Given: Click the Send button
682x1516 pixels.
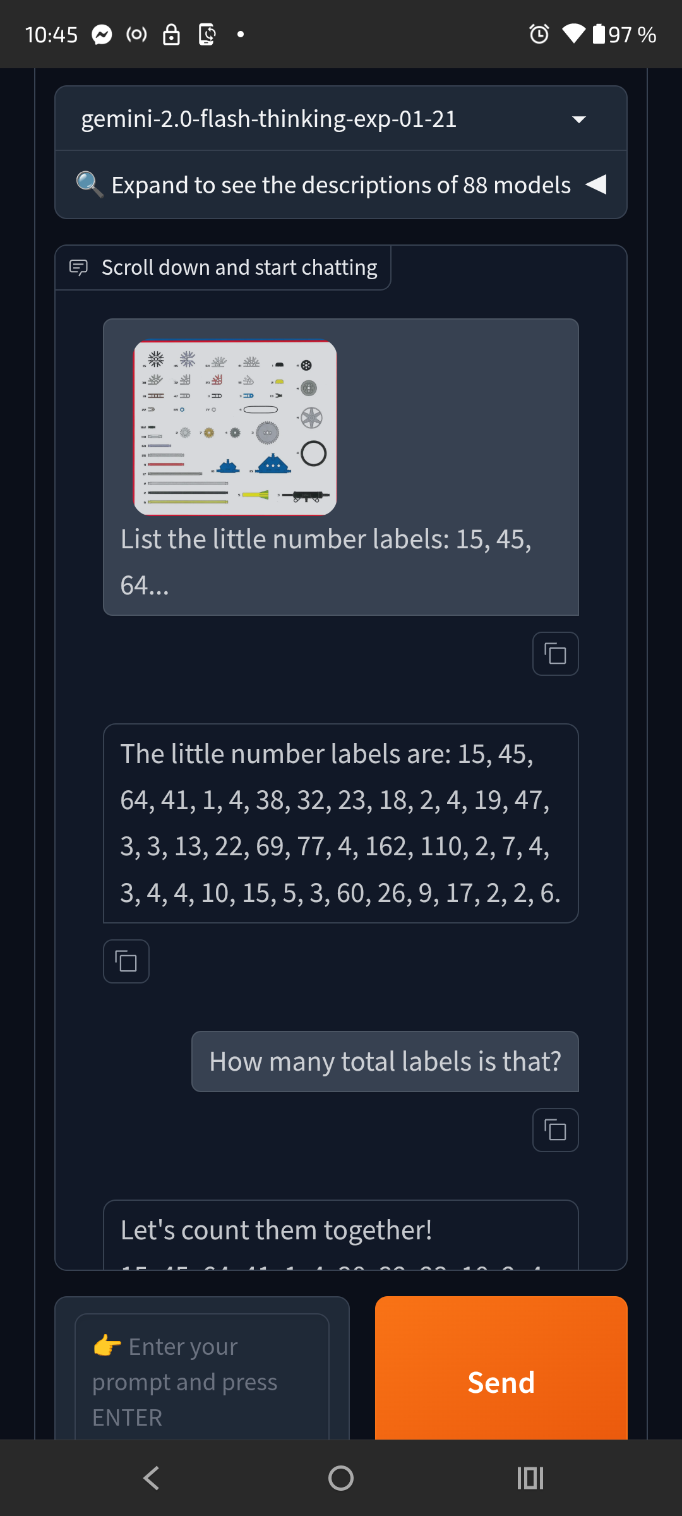Looking at the screenshot, I should [501, 1368].
